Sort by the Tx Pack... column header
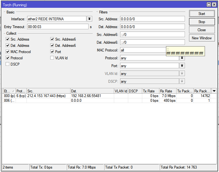 pyautogui.click(x=185, y=91)
